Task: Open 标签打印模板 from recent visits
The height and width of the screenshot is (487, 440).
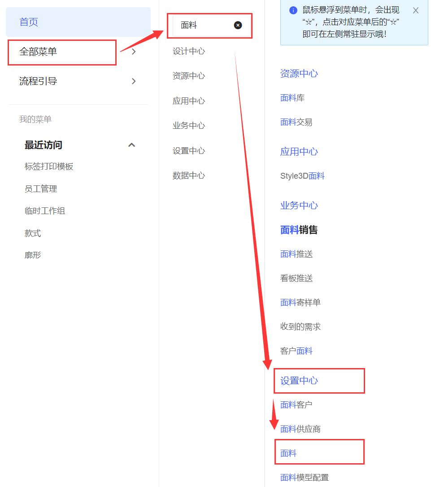Action: pyautogui.click(x=49, y=167)
